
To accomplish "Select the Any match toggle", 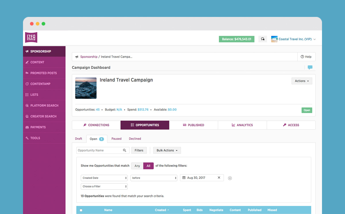I will click(x=137, y=166).
